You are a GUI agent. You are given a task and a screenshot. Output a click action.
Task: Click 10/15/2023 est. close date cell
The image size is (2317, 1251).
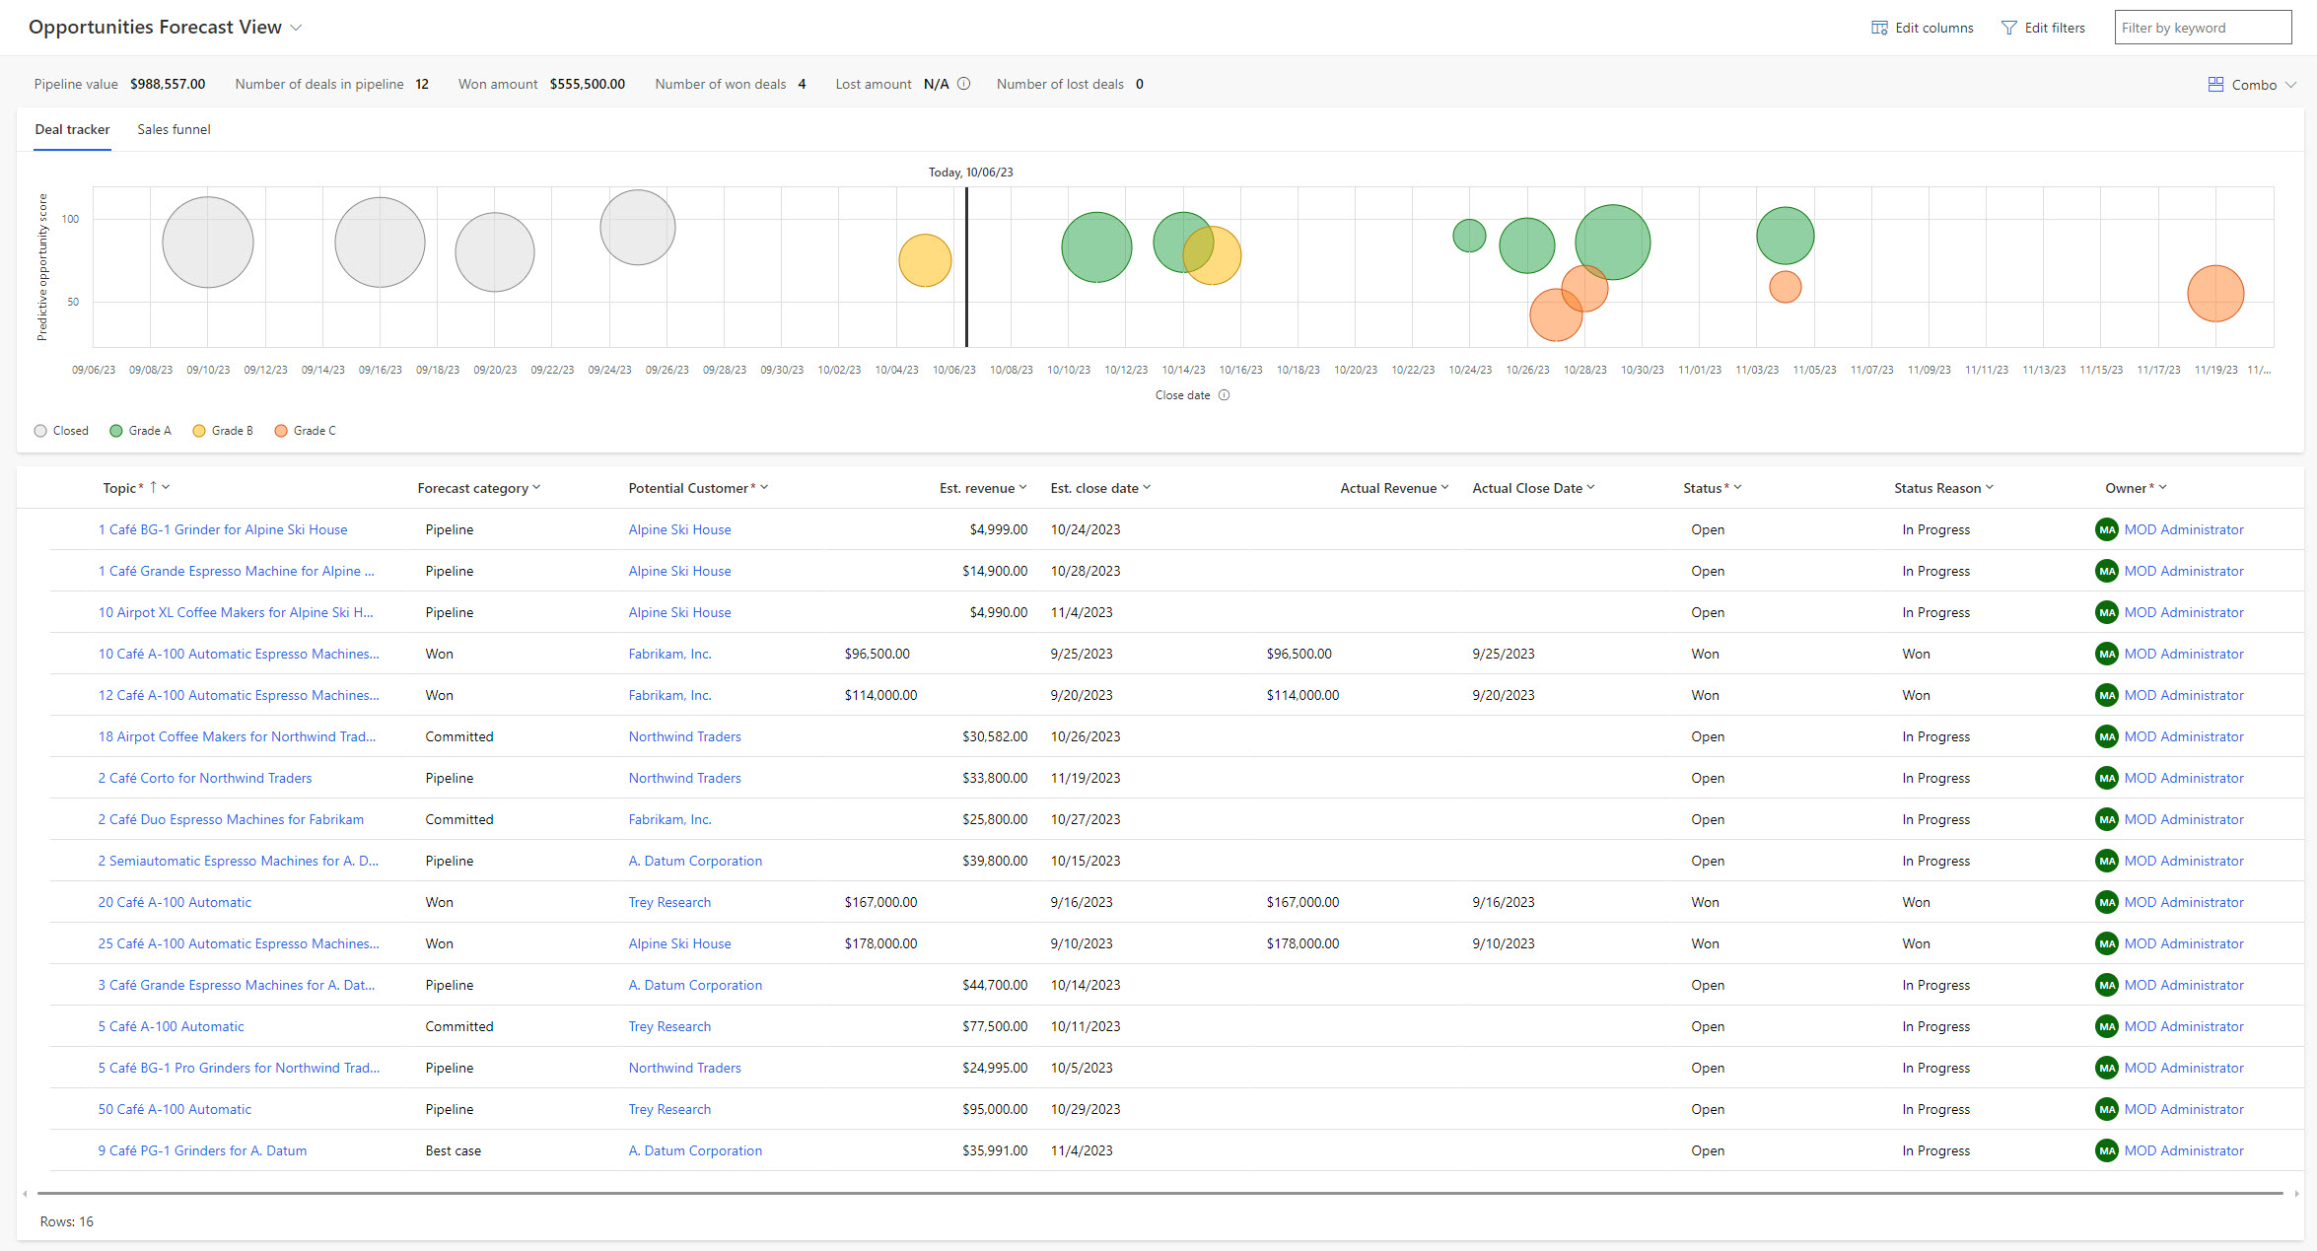(x=1086, y=861)
